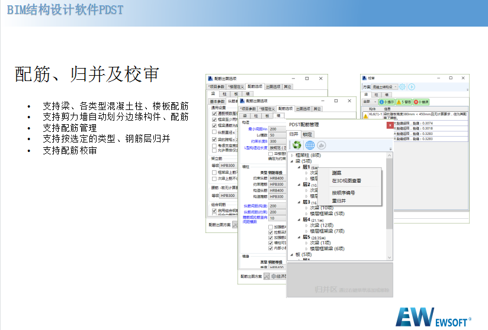
Task: Filter by the 0 错误 error button
Action: point(421,102)
